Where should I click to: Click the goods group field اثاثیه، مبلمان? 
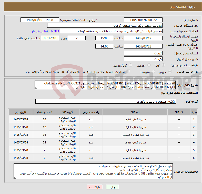106,101
